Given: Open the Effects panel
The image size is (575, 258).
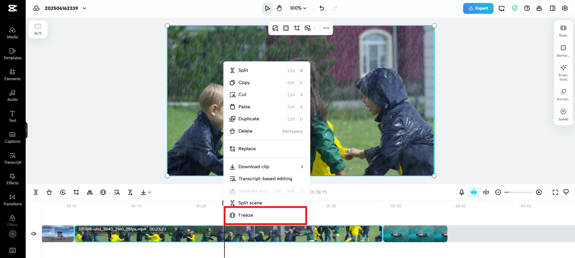Looking at the screenshot, I should coord(12,179).
